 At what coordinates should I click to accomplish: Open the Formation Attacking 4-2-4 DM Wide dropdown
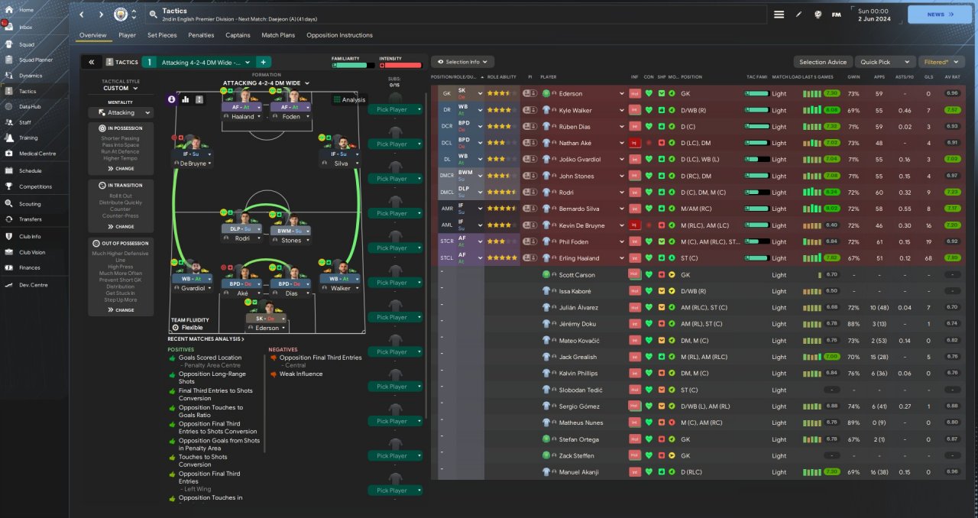point(266,83)
